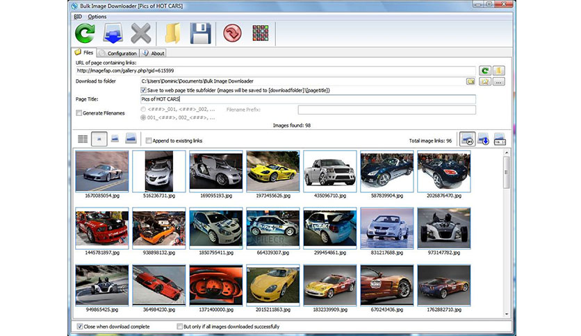Click the Download to folder path field
The height and width of the screenshot is (336, 581).
[x=303, y=81]
